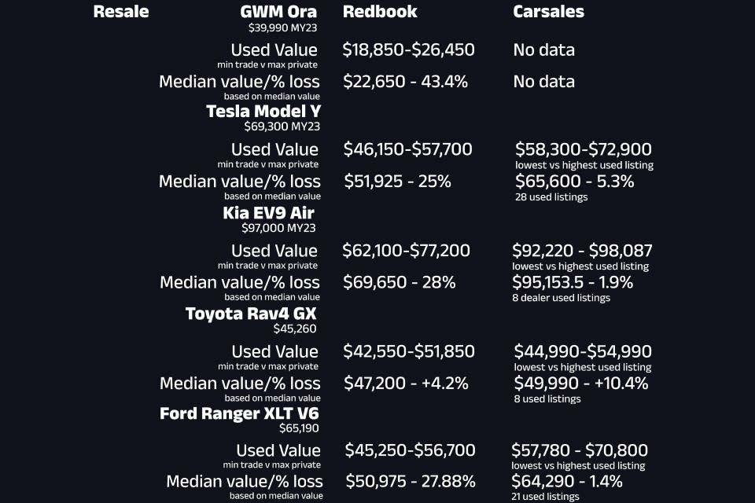The width and height of the screenshot is (755, 503).
Task: Click GWM Ora Redbook value $18,850-$26,450
Action: click(408, 50)
